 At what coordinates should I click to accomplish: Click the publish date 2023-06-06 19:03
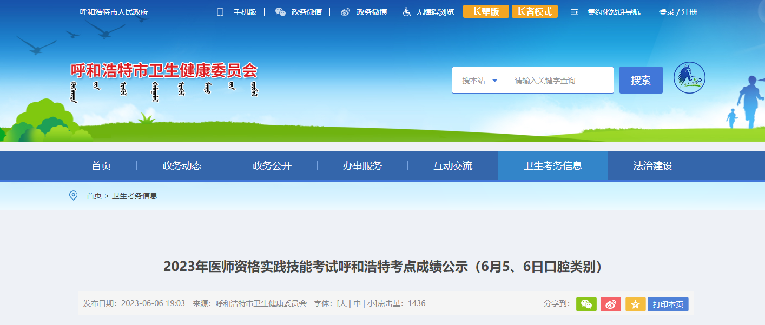point(153,303)
